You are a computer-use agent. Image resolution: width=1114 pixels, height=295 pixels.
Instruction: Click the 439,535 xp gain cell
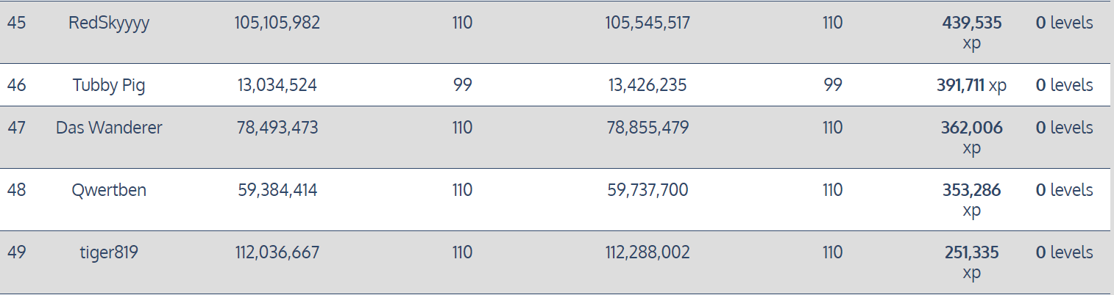(972, 33)
